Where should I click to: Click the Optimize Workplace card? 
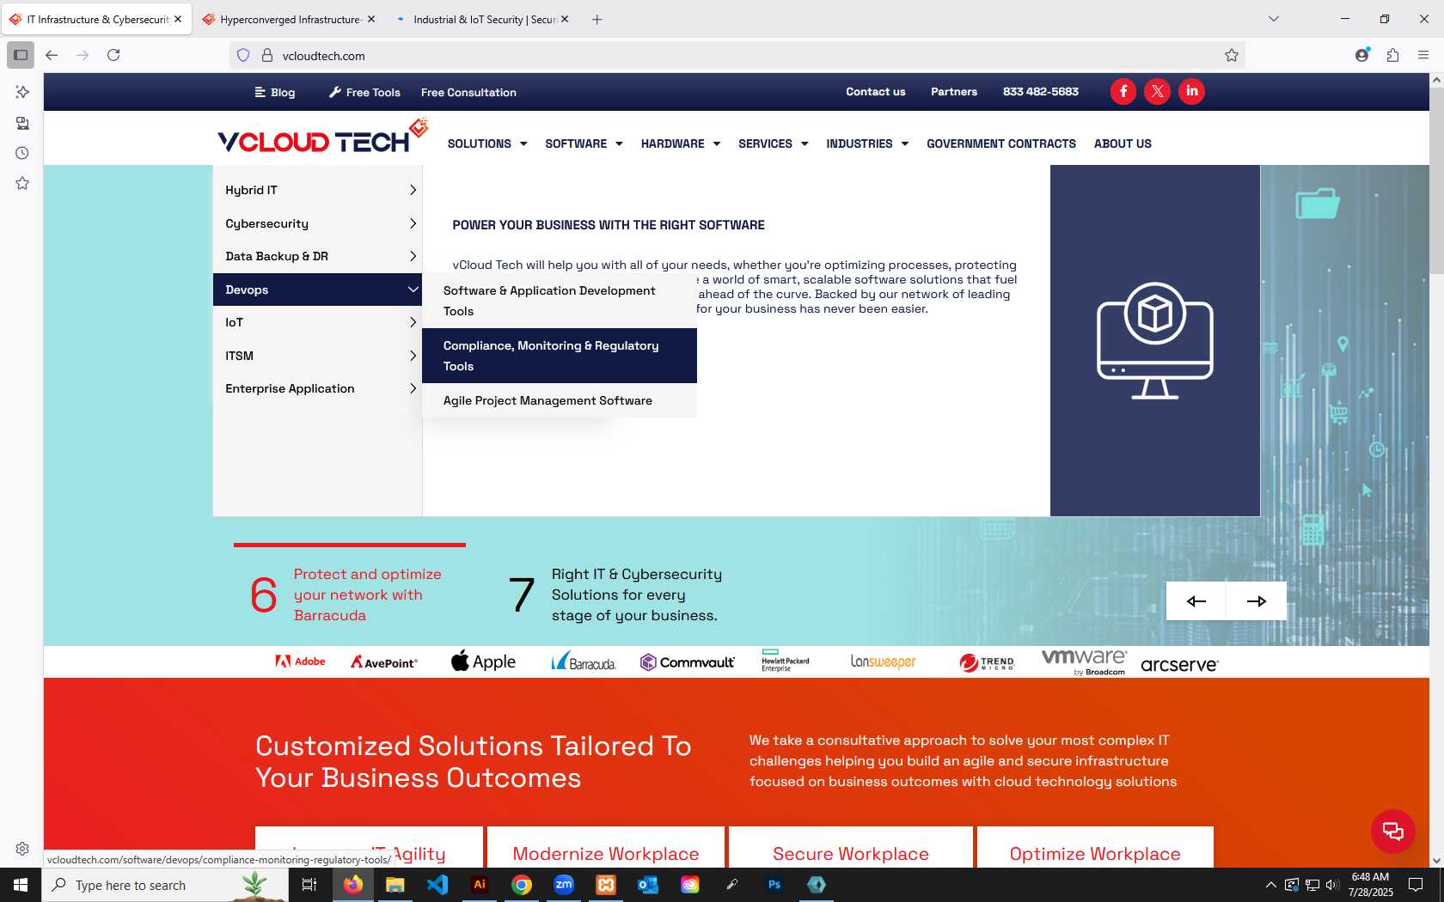pyautogui.click(x=1095, y=848)
